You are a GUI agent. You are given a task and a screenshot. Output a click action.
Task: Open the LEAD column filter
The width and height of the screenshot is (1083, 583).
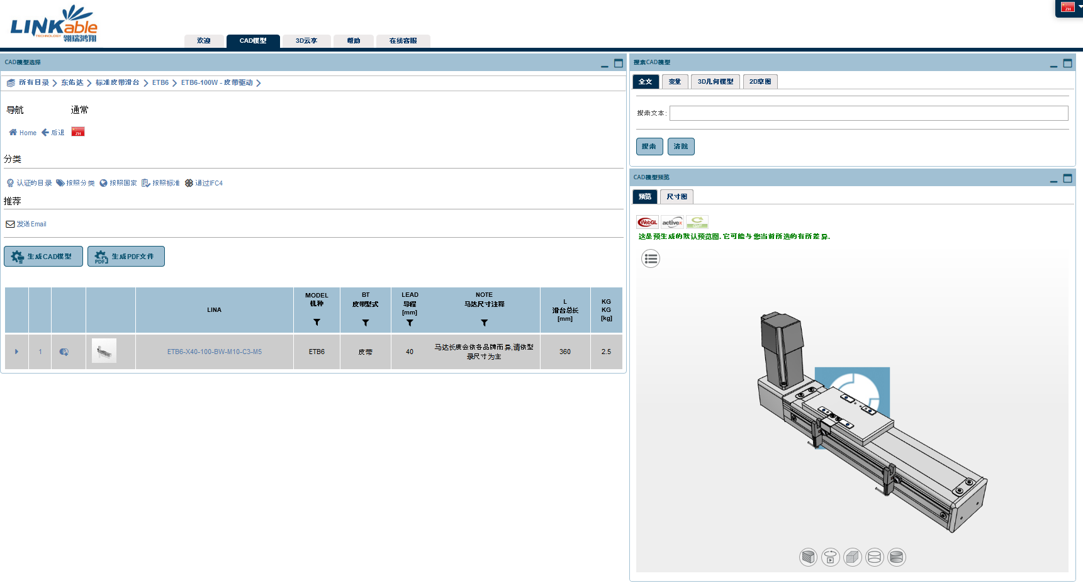[410, 323]
